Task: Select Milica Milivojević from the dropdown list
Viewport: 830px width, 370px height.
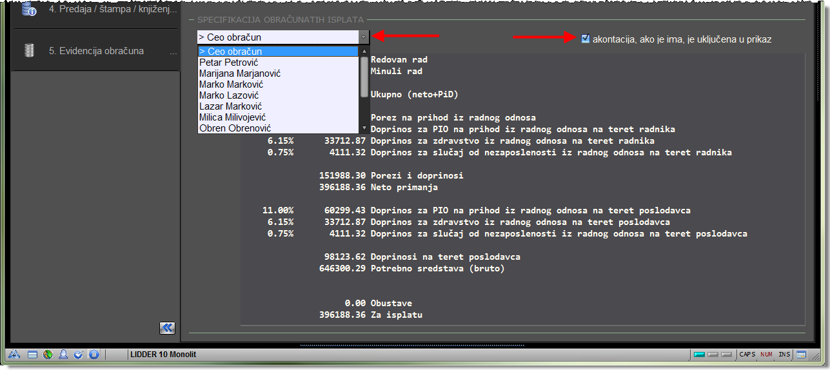Action: point(277,117)
